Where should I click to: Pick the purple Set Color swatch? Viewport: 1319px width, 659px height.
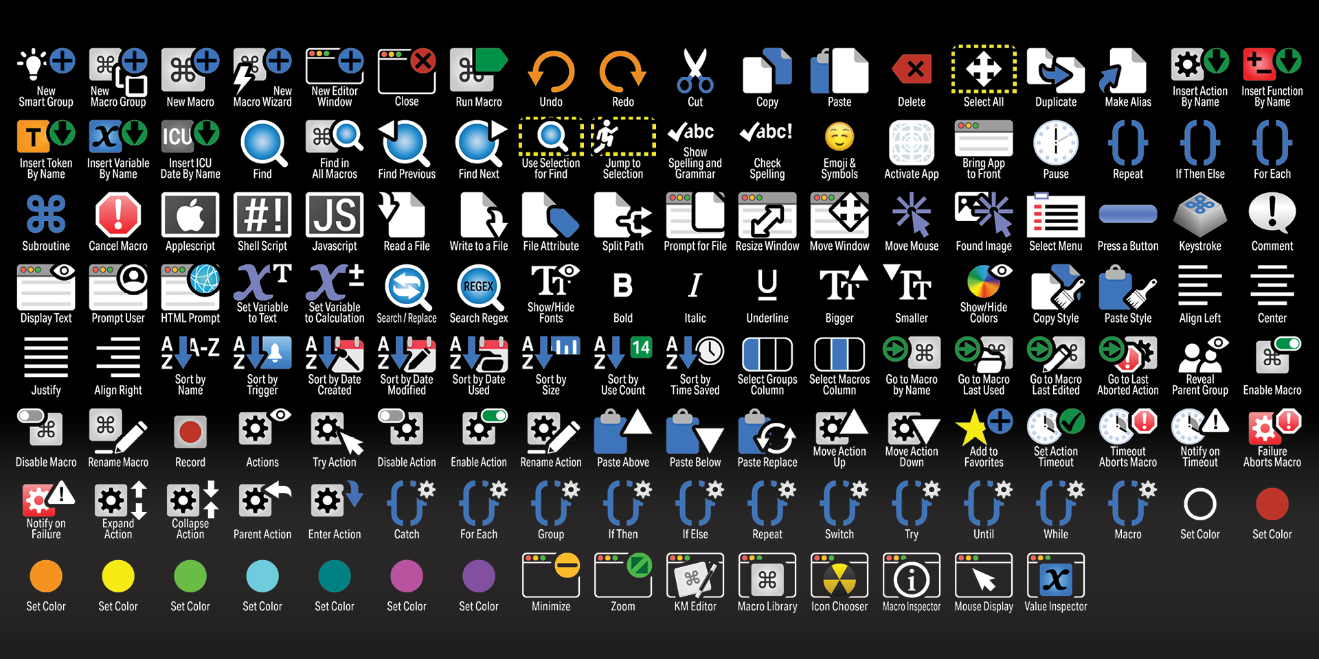tap(479, 576)
